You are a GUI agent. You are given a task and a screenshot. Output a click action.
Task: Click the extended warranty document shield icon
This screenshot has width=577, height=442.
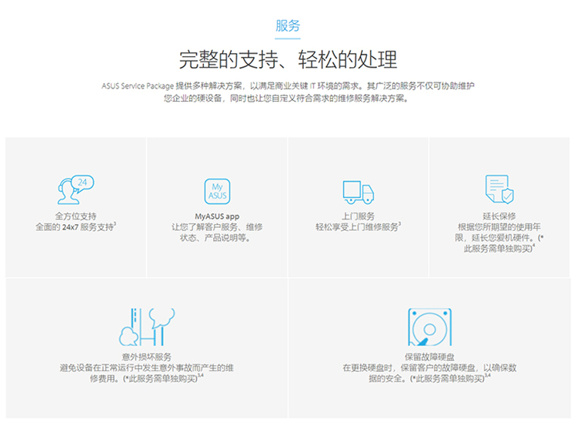click(x=499, y=189)
